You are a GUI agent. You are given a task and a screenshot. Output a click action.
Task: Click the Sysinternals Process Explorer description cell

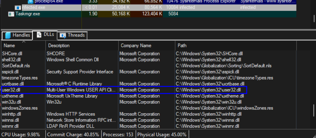(207, 2)
